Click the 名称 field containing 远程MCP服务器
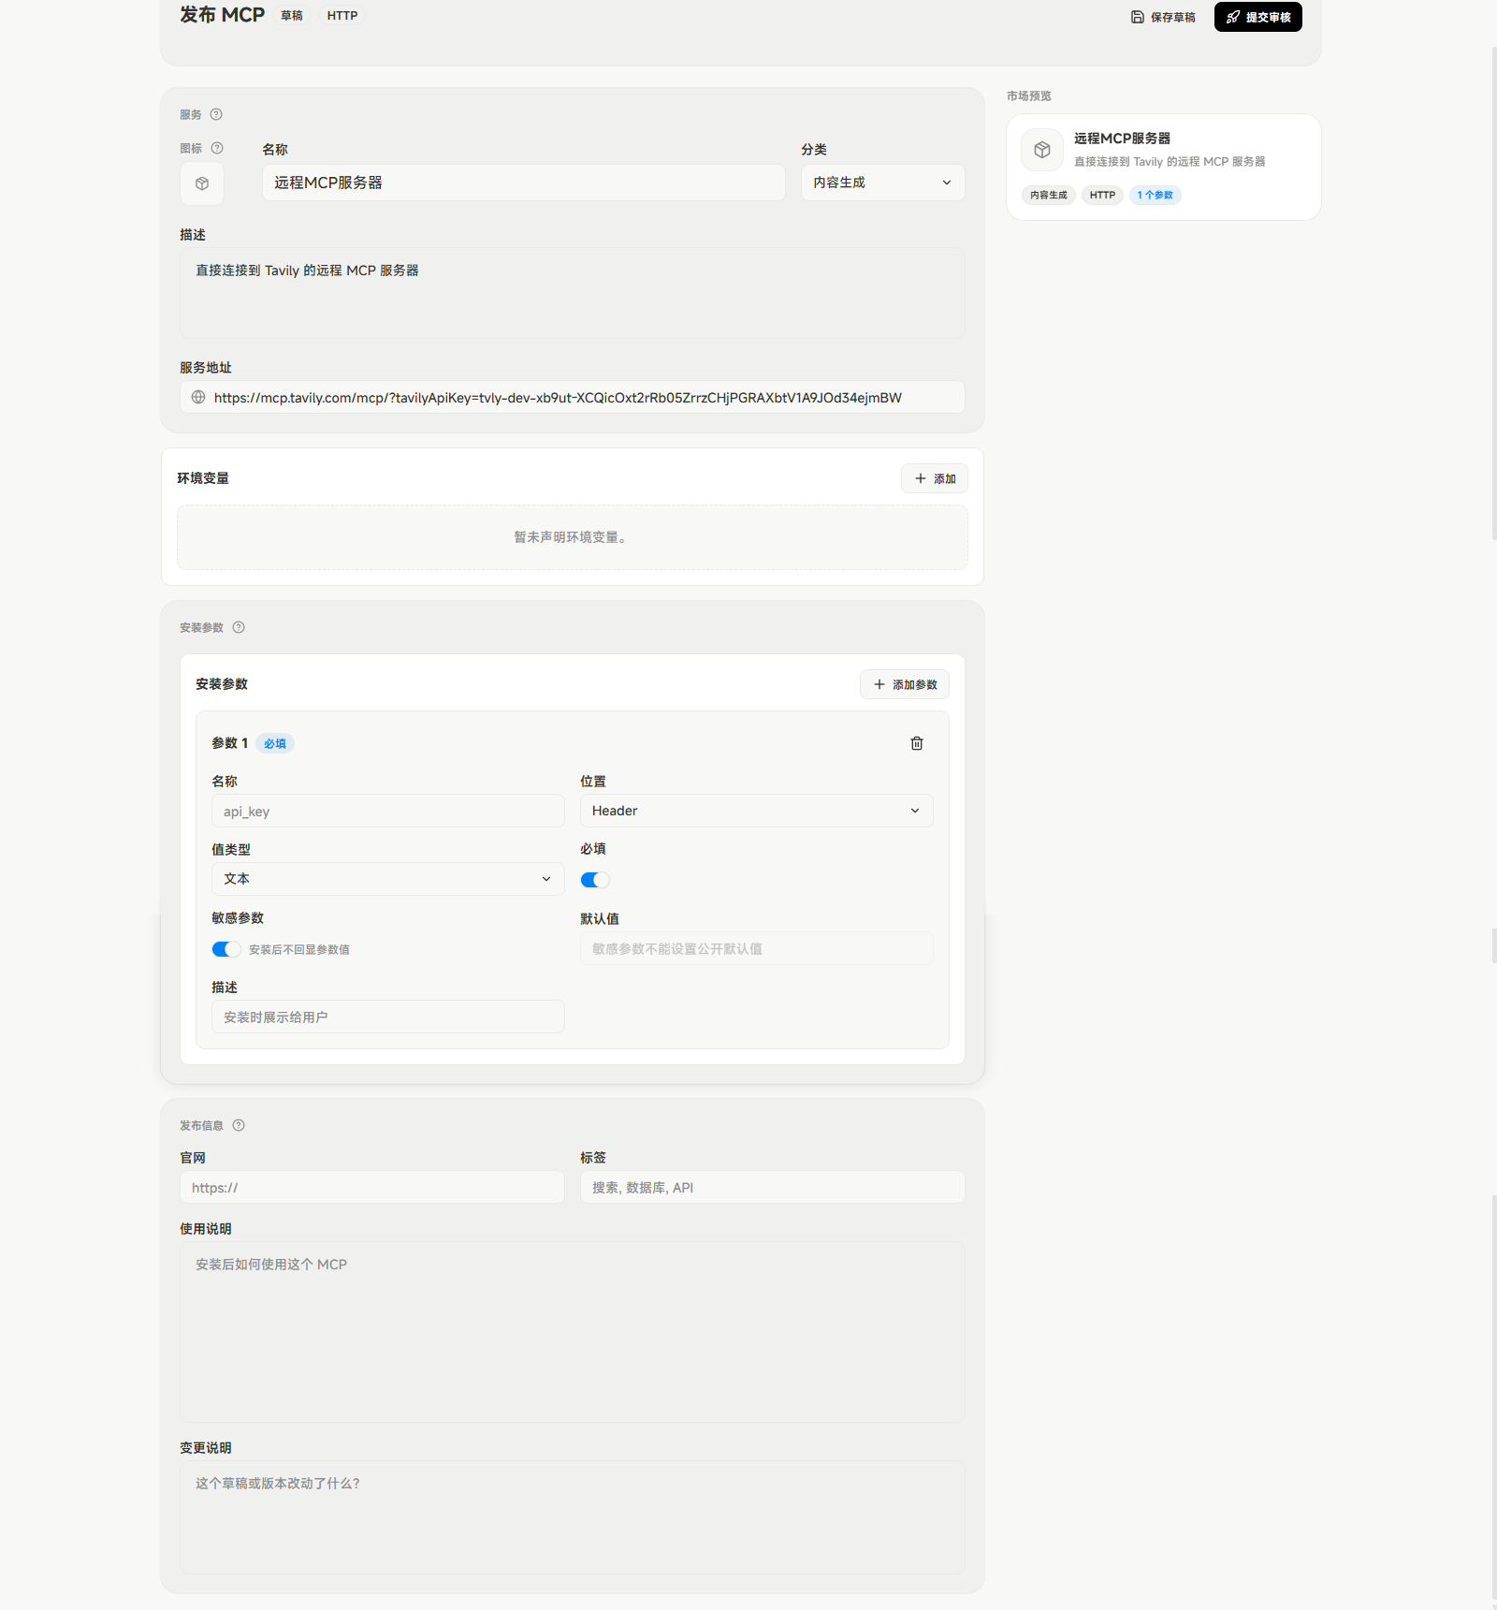Viewport: 1497px width, 1610px height. pos(524,183)
